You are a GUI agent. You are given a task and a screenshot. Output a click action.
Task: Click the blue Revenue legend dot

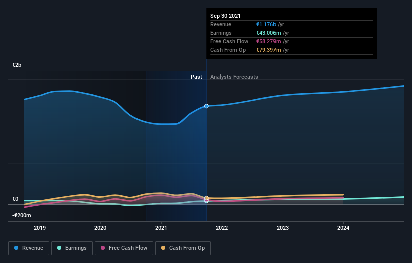(x=16, y=248)
